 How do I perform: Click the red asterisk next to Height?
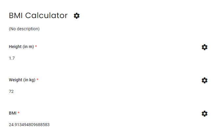point(36,47)
